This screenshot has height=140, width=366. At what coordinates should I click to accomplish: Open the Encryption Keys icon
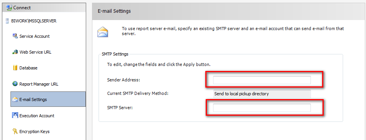click(x=15, y=132)
